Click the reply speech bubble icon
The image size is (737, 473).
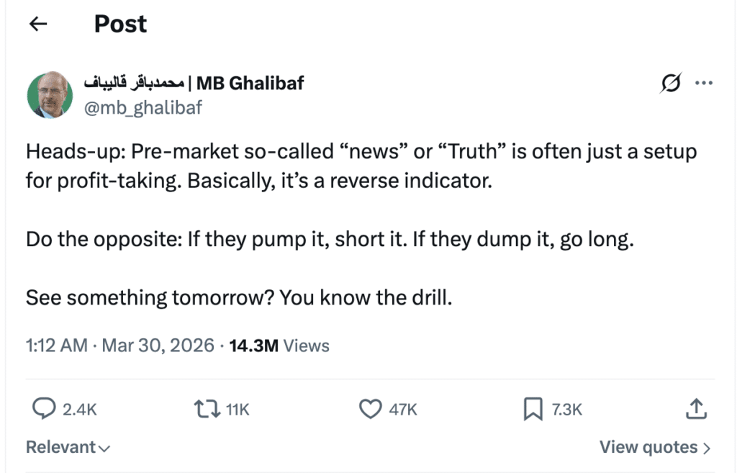coord(45,410)
